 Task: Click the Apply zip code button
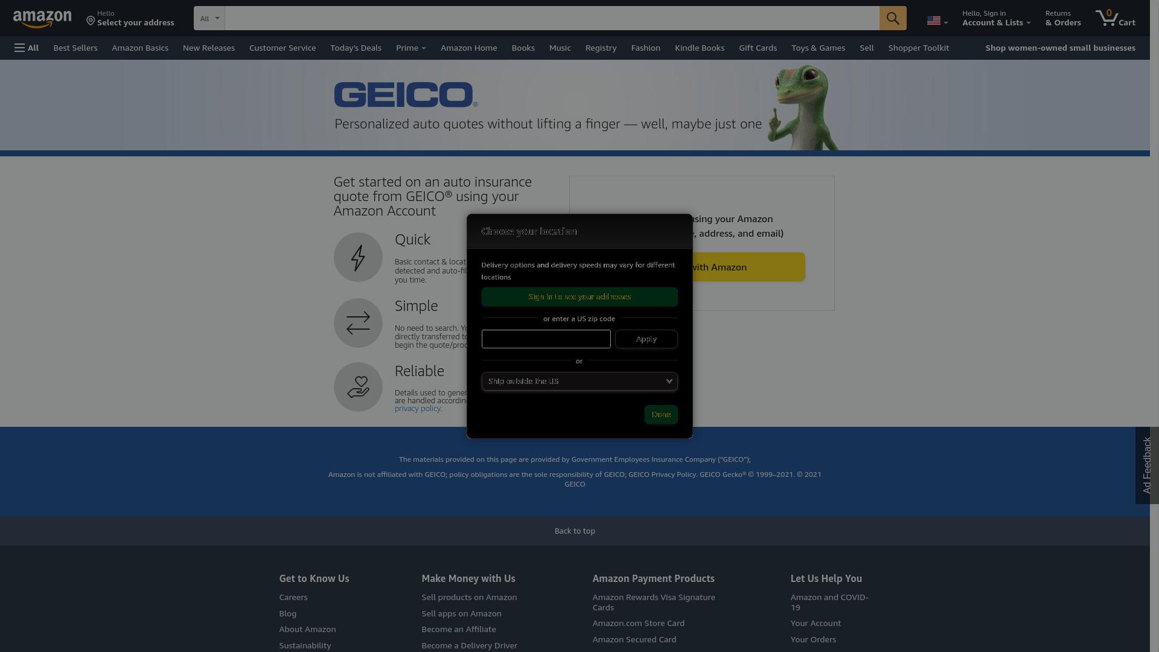pyautogui.click(x=646, y=339)
